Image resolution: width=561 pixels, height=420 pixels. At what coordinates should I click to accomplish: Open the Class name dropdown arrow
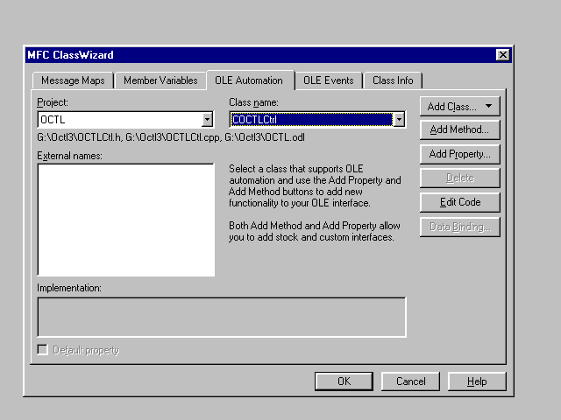(399, 120)
